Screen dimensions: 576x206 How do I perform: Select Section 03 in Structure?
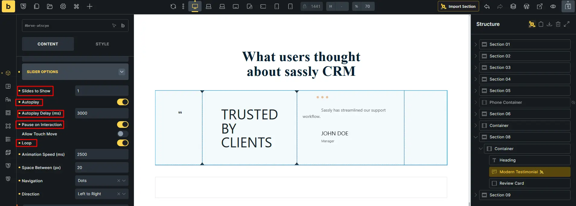tap(525, 67)
